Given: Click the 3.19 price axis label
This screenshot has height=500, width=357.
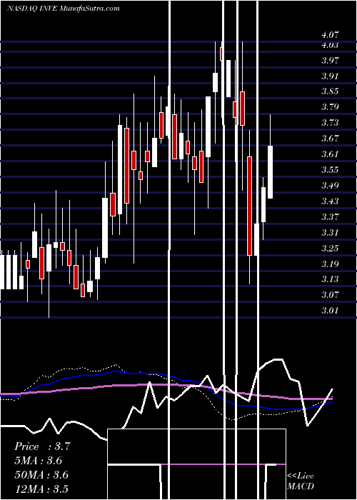Looking at the screenshot, I should click(x=331, y=264).
